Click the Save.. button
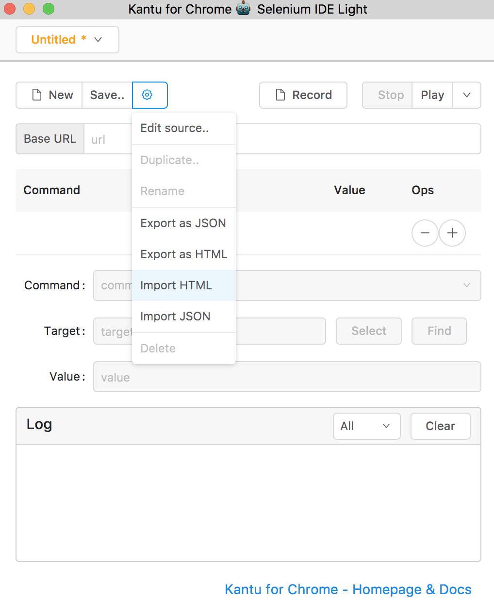The image size is (494, 600). point(107,95)
